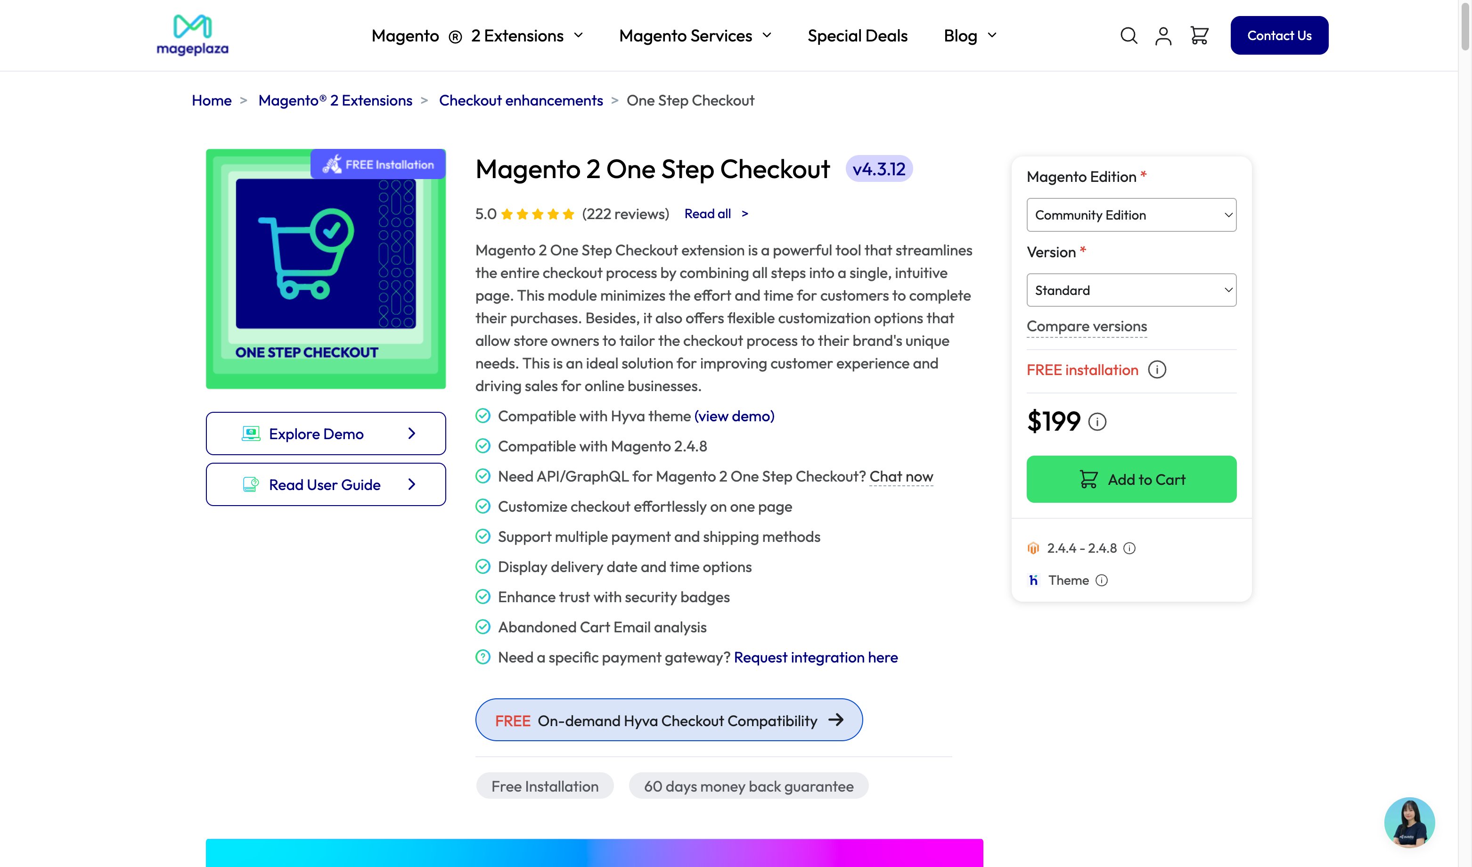Follow the Read all reviews link

(707, 214)
